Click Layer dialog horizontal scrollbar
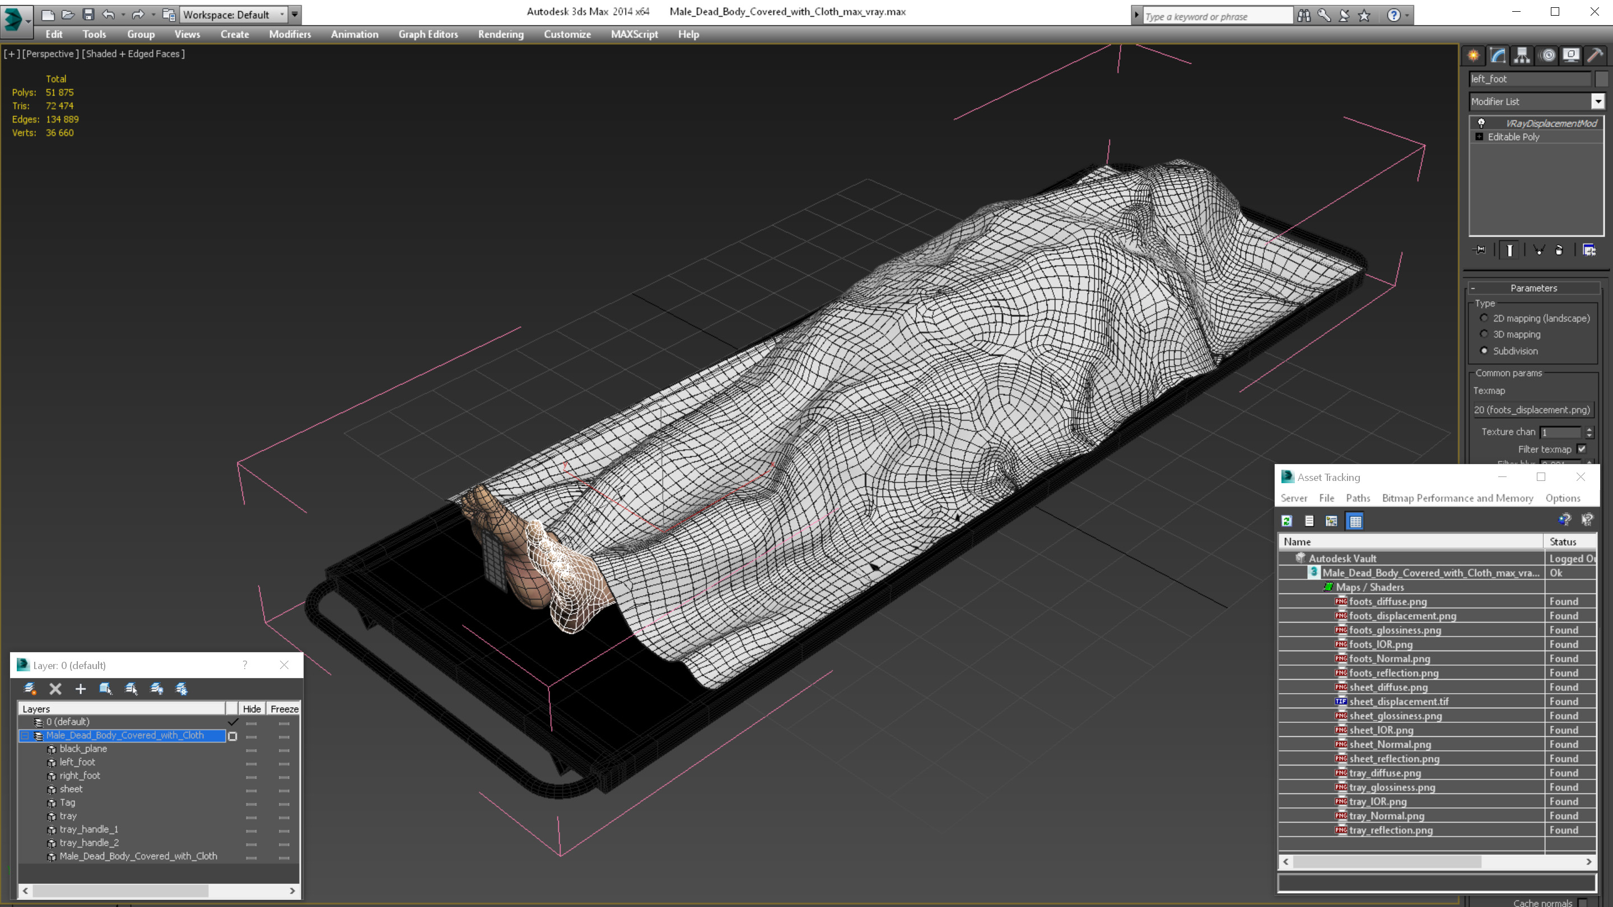This screenshot has width=1613, height=907. tap(158, 890)
